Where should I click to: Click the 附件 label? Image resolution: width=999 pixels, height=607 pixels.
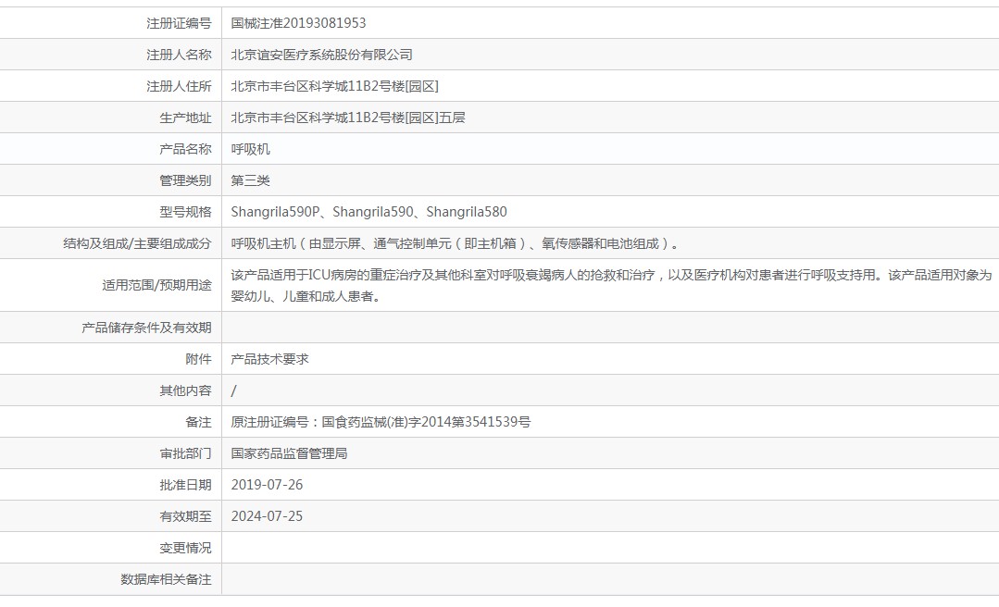coord(198,359)
